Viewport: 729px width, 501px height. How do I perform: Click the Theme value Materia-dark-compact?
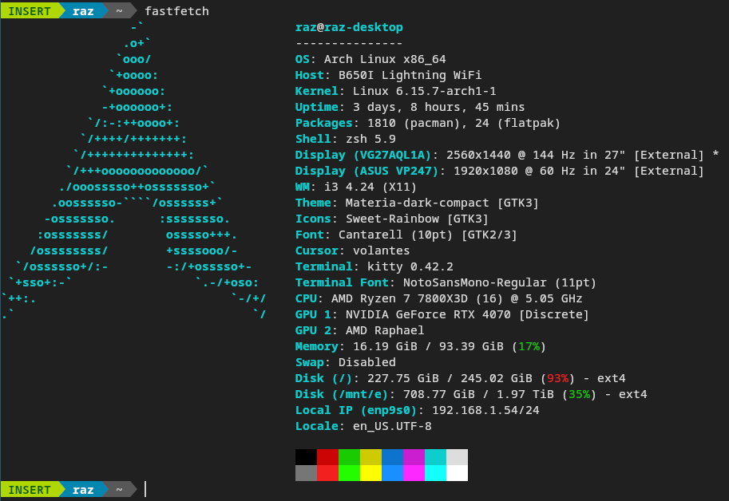coord(418,203)
